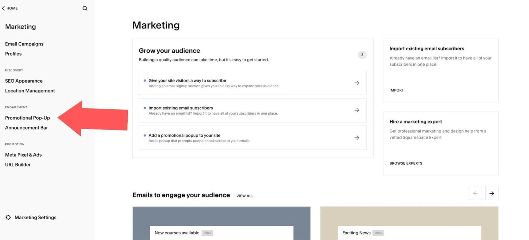This screenshot has height=240, width=529.
Task: Click the arrow on 'Give your site visitors a way to subscribe'
Action: (357, 83)
